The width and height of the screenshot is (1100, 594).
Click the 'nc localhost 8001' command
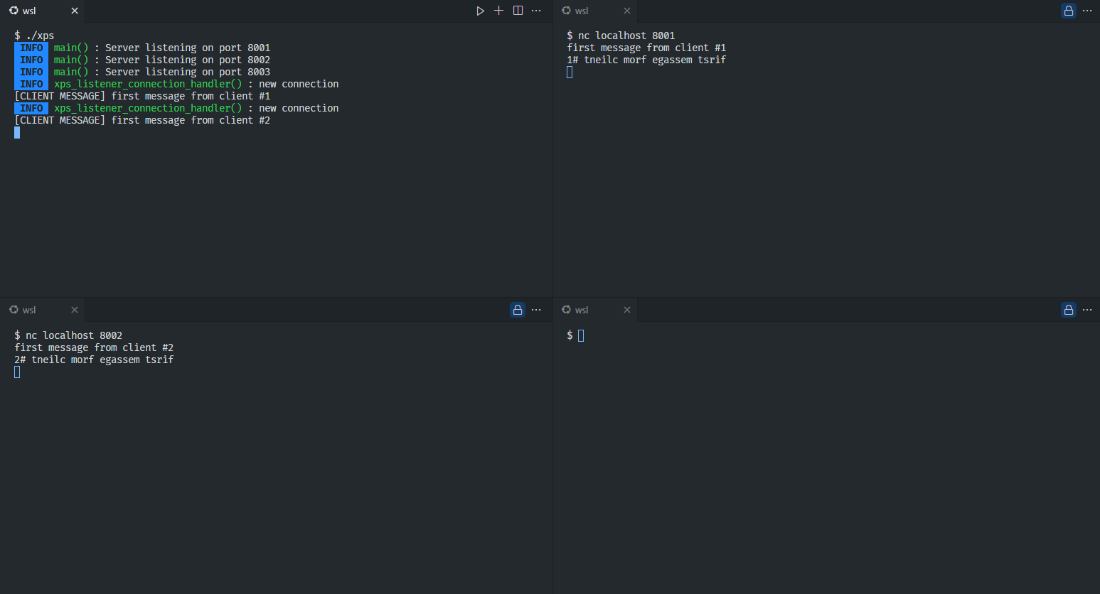(626, 36)
